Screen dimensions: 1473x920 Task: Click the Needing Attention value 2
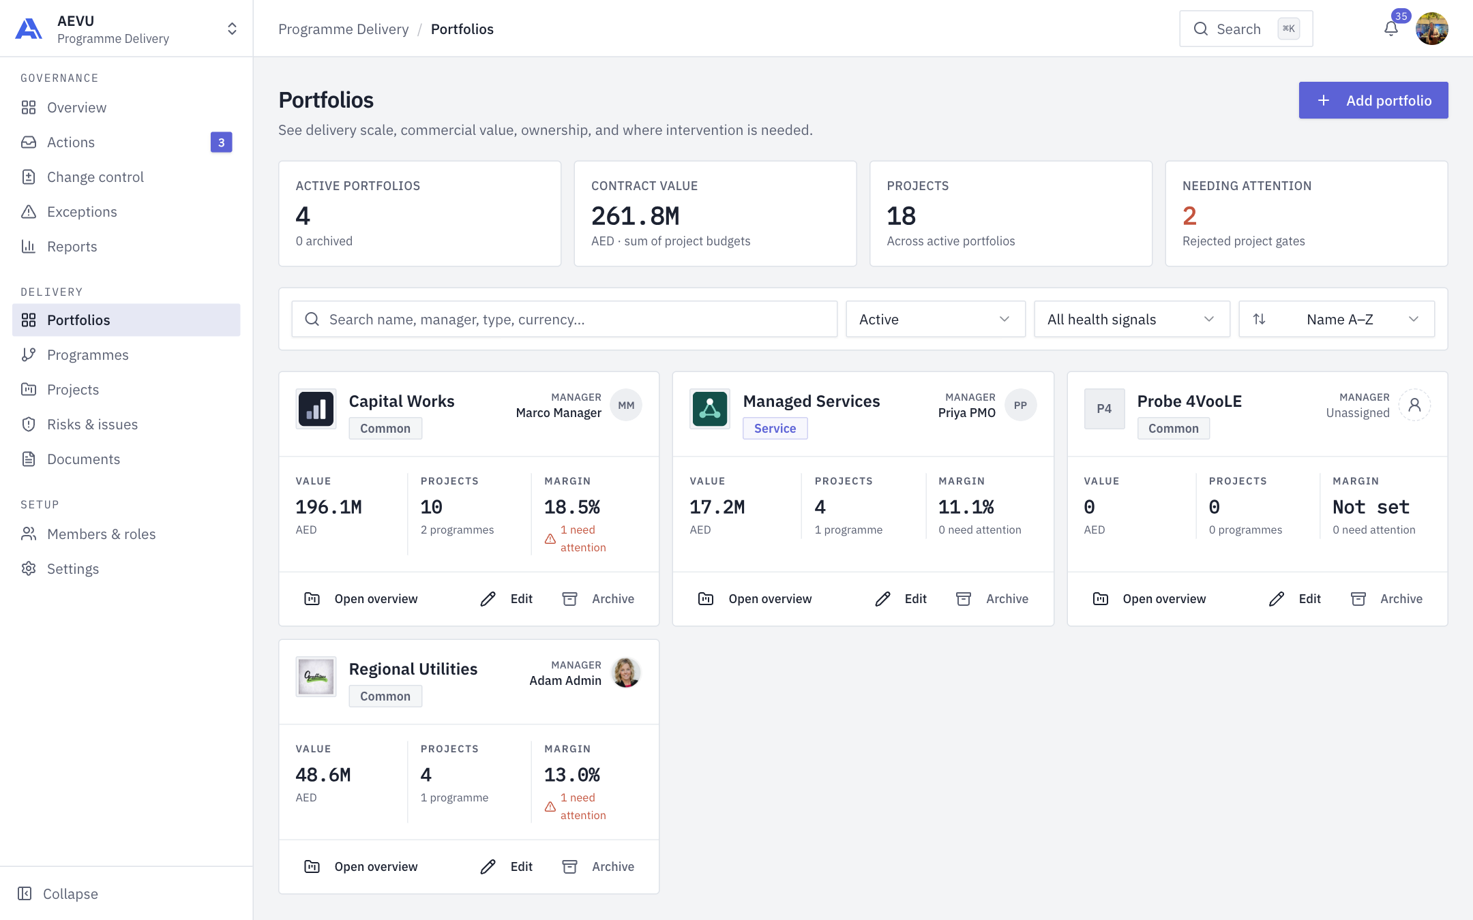coord(1189,216)
